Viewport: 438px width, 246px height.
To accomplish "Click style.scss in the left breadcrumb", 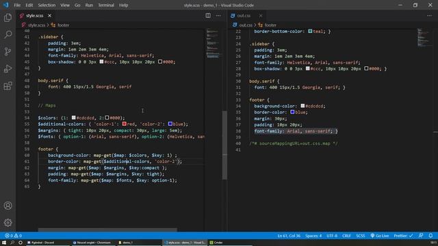I will [36, 25].
